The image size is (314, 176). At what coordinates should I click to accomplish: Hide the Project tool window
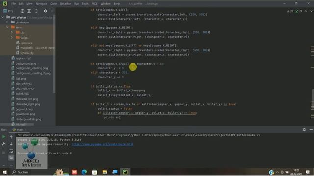(x=52, y=11)
